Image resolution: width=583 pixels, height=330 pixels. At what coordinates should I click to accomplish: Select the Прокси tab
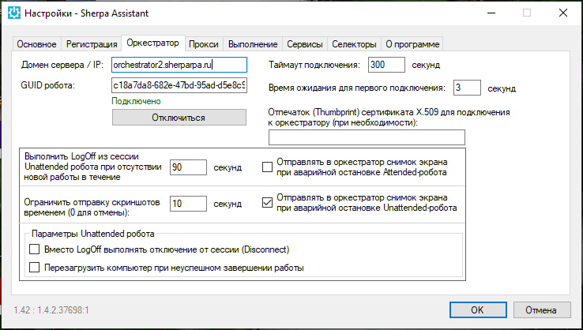click(x=205, y=44)
